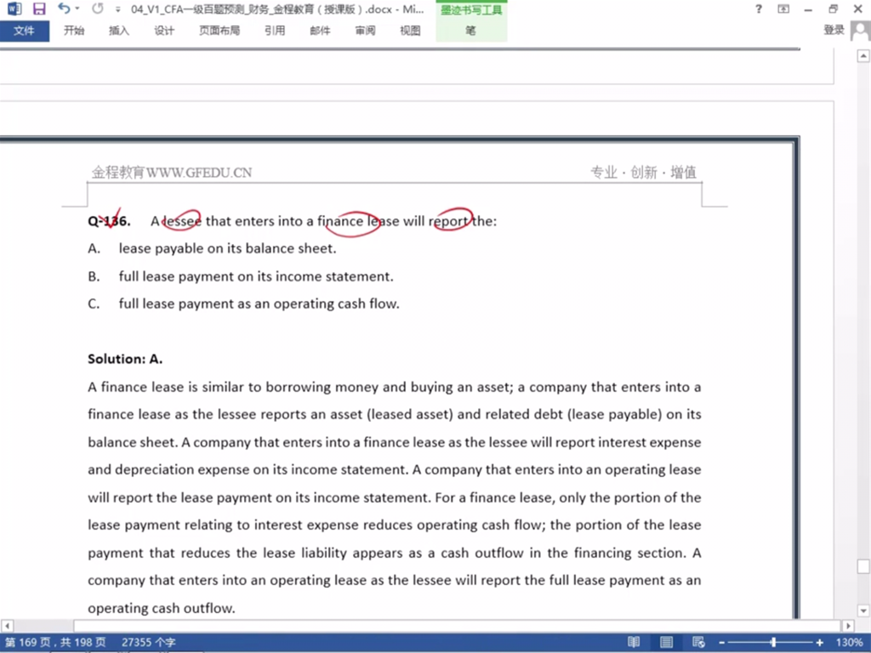Screen dimensions: 871x653
Task: Open the 视图 (View) tab
Action: (410, 31)
